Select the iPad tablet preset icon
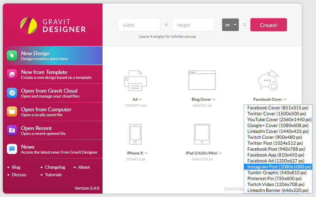 tap(202, 134)
